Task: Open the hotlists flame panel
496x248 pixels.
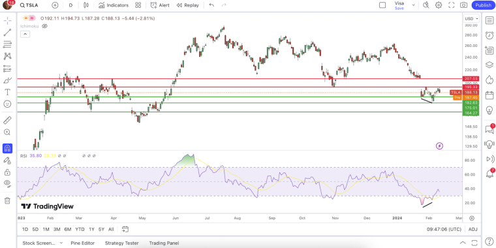Action: pos(489,80)
